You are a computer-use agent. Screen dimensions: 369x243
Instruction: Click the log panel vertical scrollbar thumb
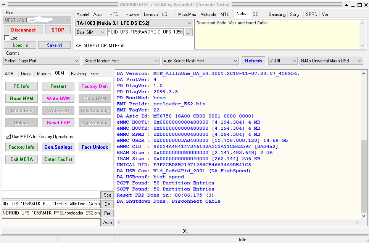click(364, 176)
